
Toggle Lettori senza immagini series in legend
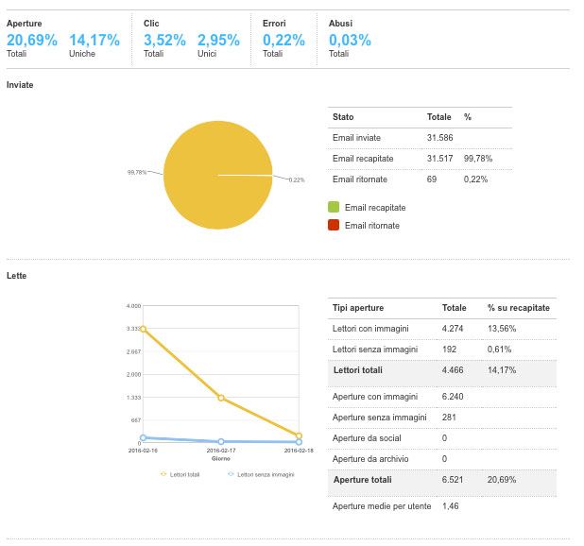pos(262,474)
